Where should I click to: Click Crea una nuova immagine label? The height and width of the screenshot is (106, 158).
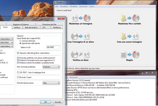click(x=129, y=42)
